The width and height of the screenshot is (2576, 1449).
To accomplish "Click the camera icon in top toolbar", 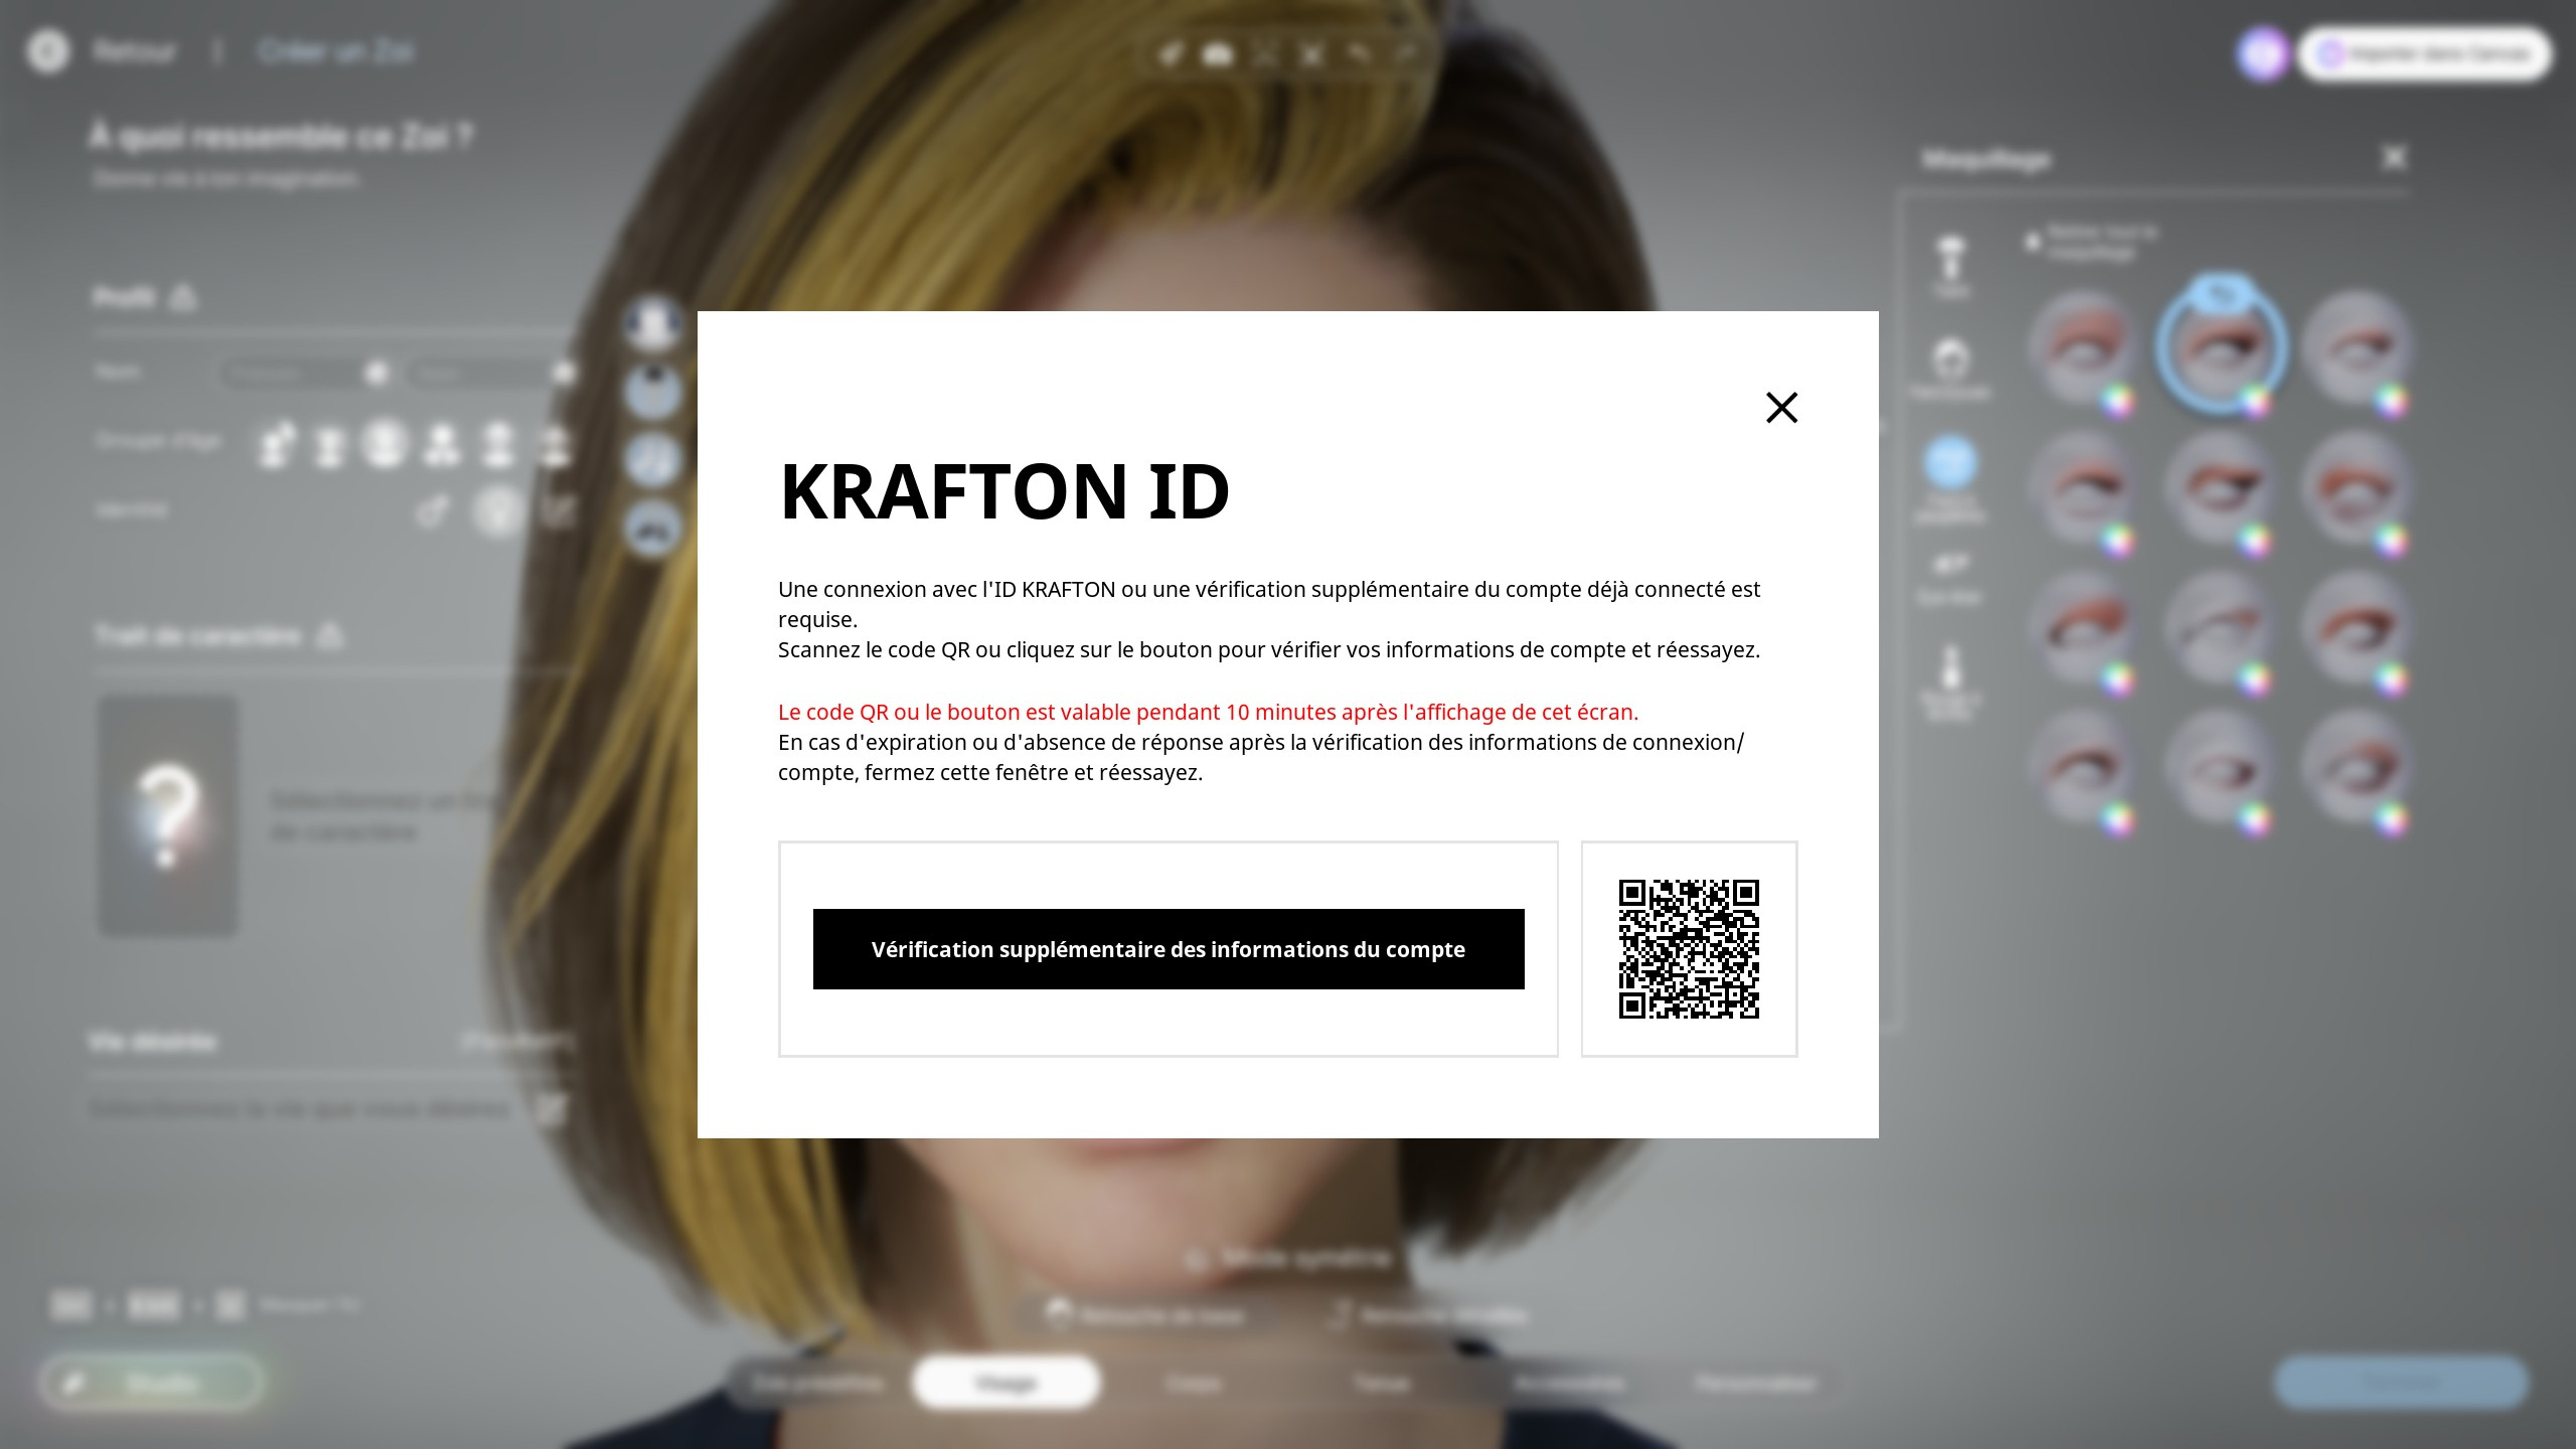I will click(1217, 54).
